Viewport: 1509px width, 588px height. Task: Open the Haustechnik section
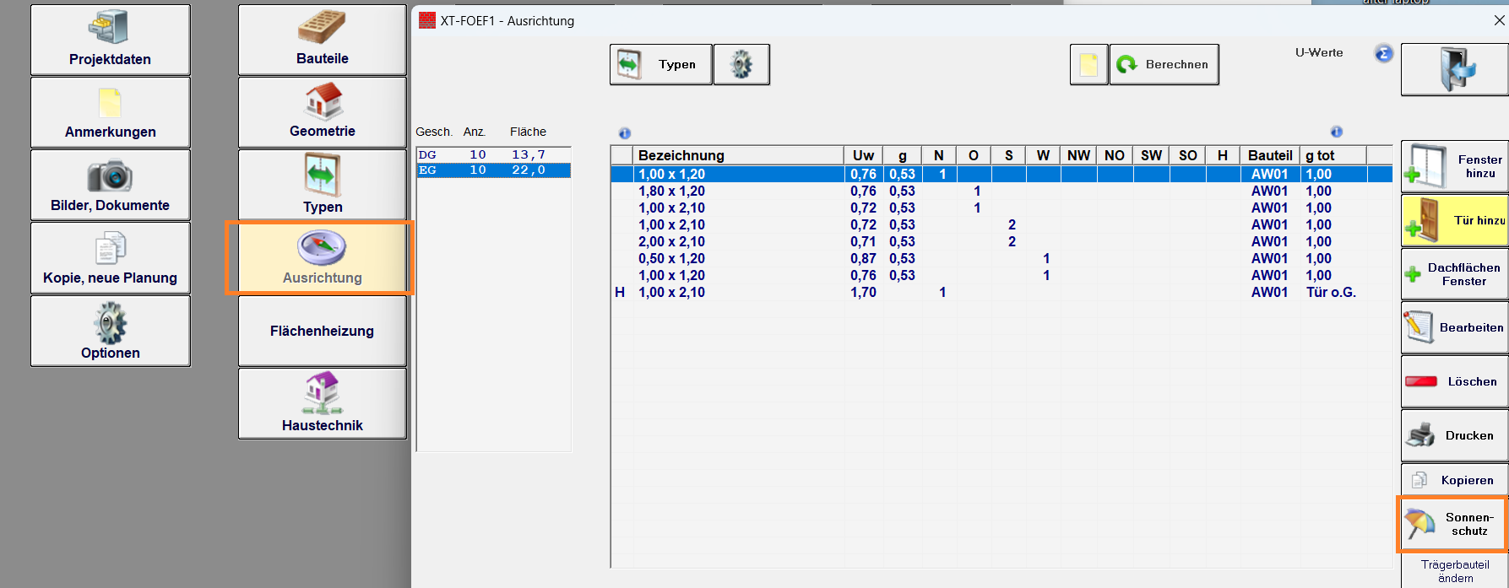(x=322, y=403)
